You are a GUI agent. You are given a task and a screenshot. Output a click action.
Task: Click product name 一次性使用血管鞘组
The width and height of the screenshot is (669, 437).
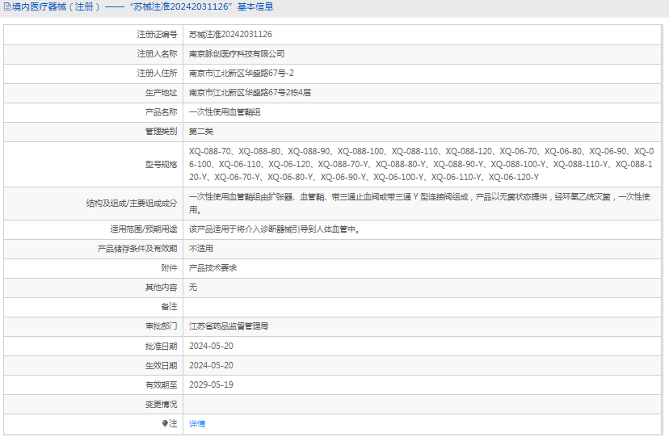coord(225,112)
